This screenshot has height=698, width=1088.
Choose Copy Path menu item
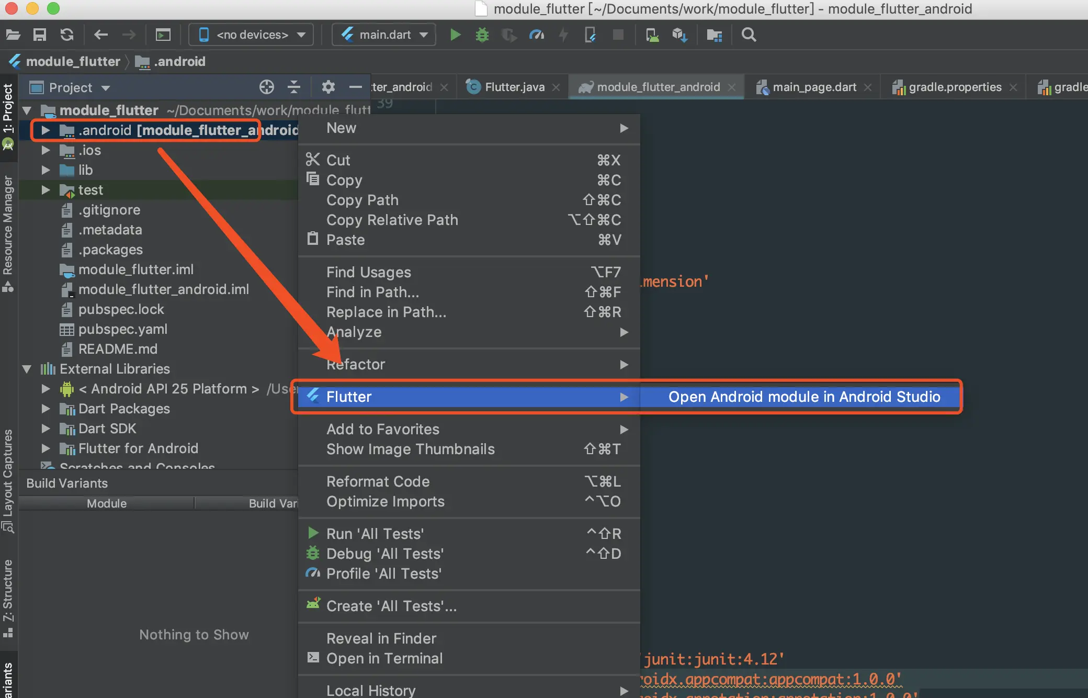pyautogui.click(x=469, y=200)
